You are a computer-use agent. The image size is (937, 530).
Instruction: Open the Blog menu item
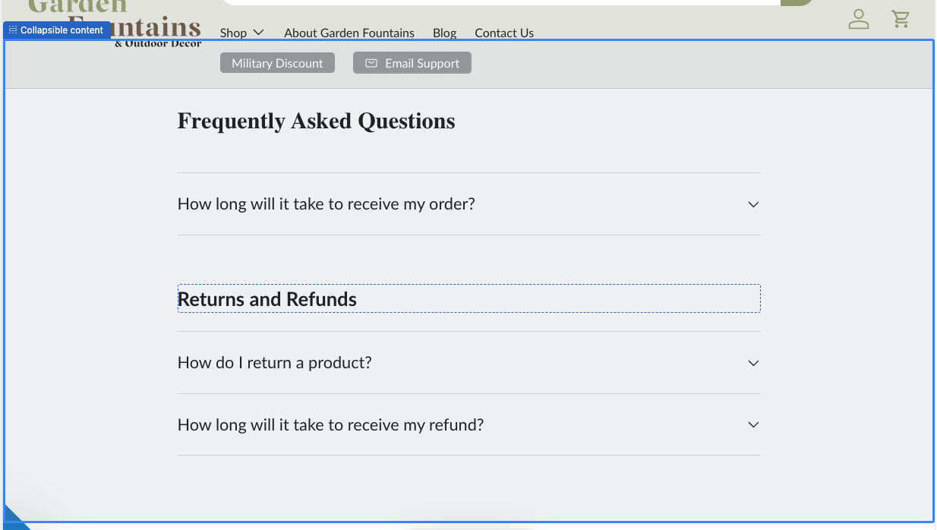(444, 33)
